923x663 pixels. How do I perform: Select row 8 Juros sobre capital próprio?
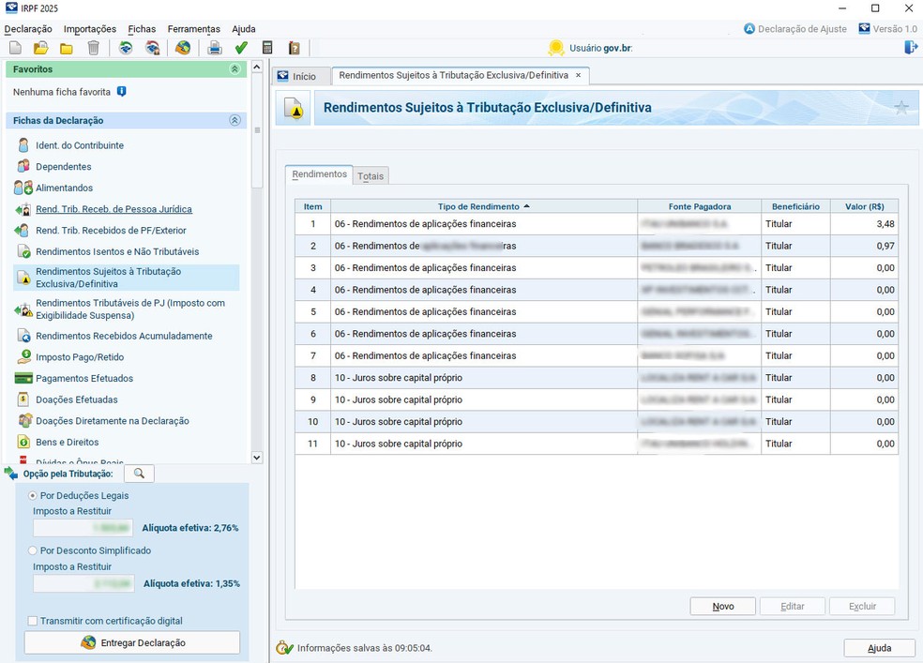point(597,378)
